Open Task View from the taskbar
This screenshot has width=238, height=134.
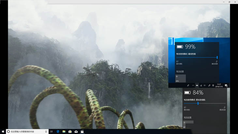tap(52, 132)
